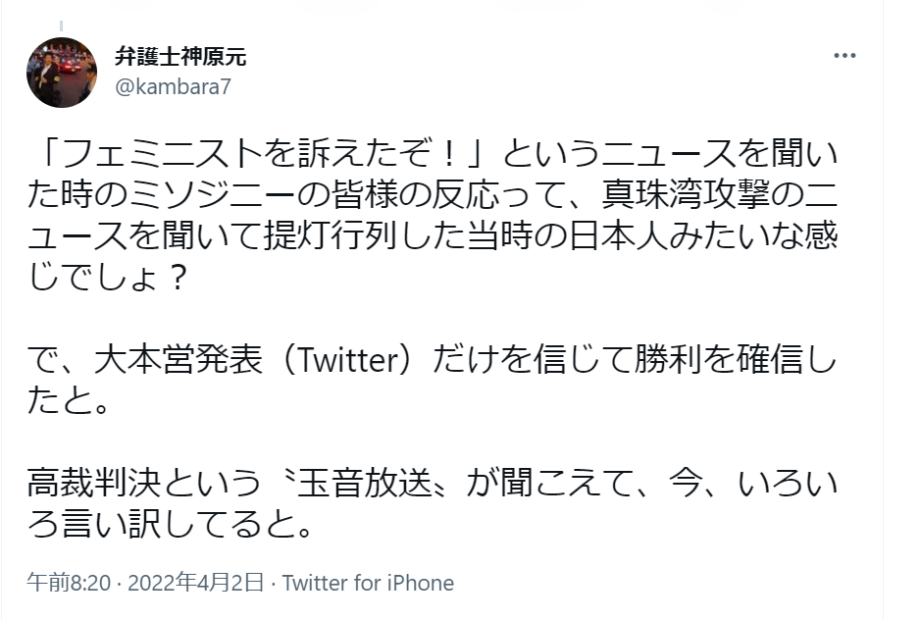This screenshot has height=620, width=920.
Task: Click the quoted phrase 玉音放送
Action: [360, 487]
